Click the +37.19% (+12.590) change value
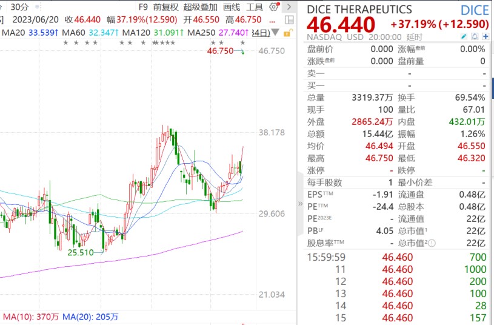The height and width of the screenshot is (325, 494). (x=440, y=24)
